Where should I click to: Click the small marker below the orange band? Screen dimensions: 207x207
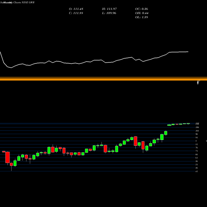coord(198,82)
